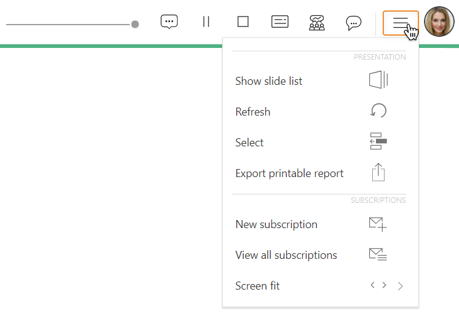Click the speech box comments icon in toolbar

(169, 22)
